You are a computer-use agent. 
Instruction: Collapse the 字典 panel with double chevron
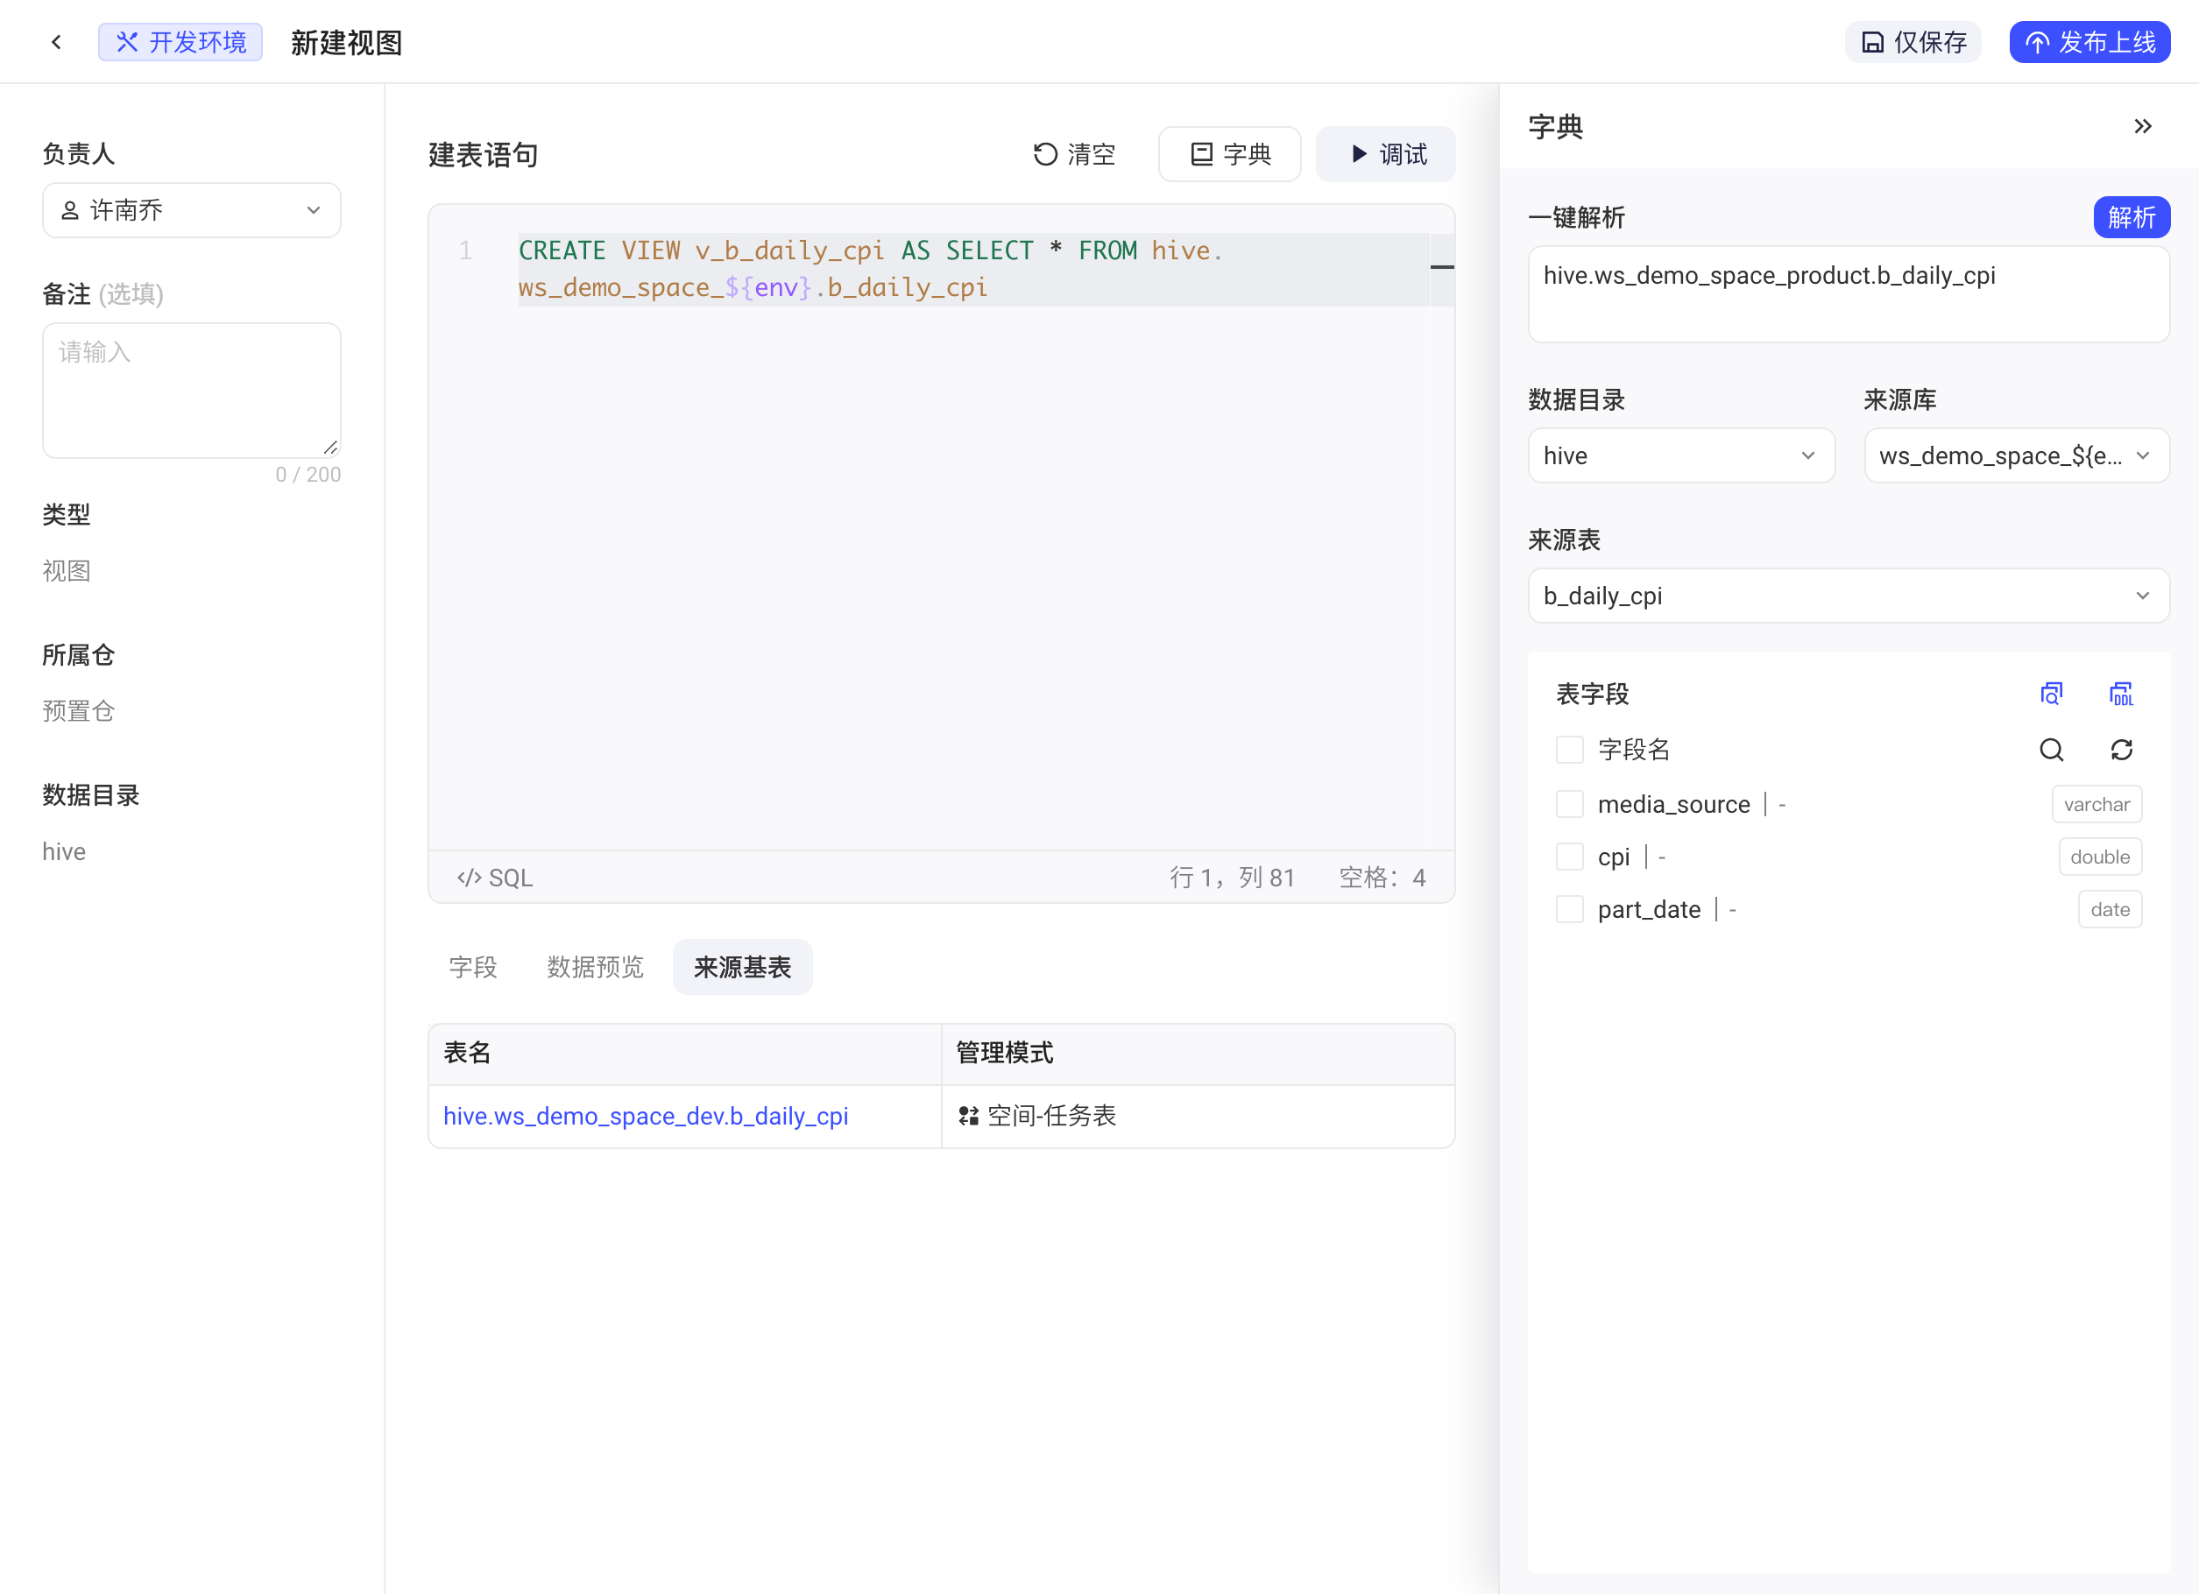pos(2143,126)
